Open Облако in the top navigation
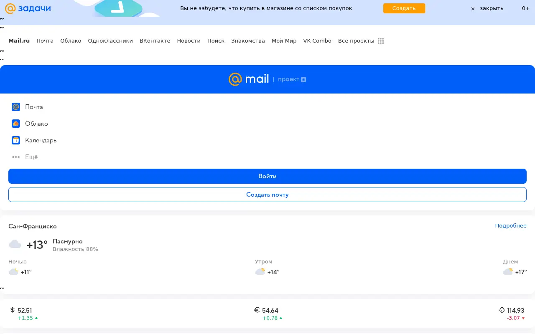This screenshot has height=334, width=535. 71,41
